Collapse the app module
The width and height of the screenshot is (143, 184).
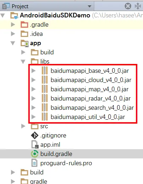(13, 43)
